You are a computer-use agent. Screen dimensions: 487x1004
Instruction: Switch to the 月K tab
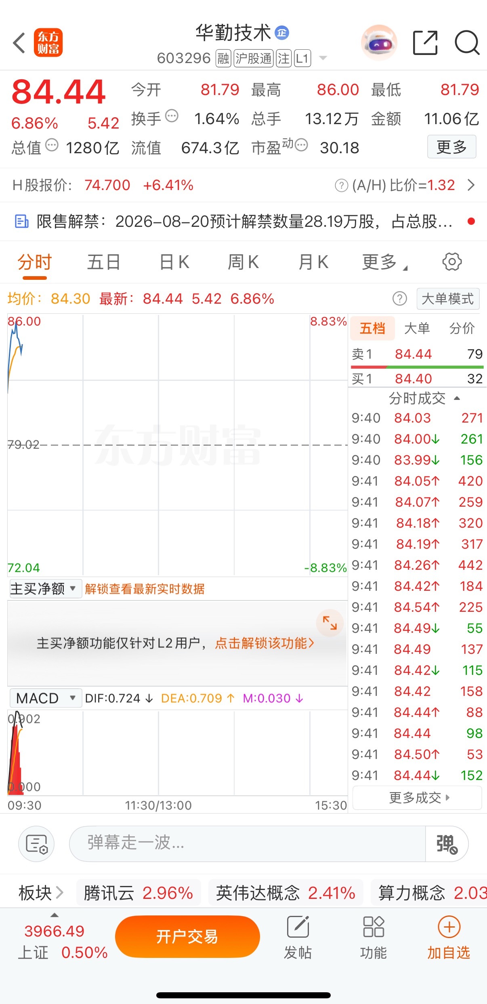[313, 262]
